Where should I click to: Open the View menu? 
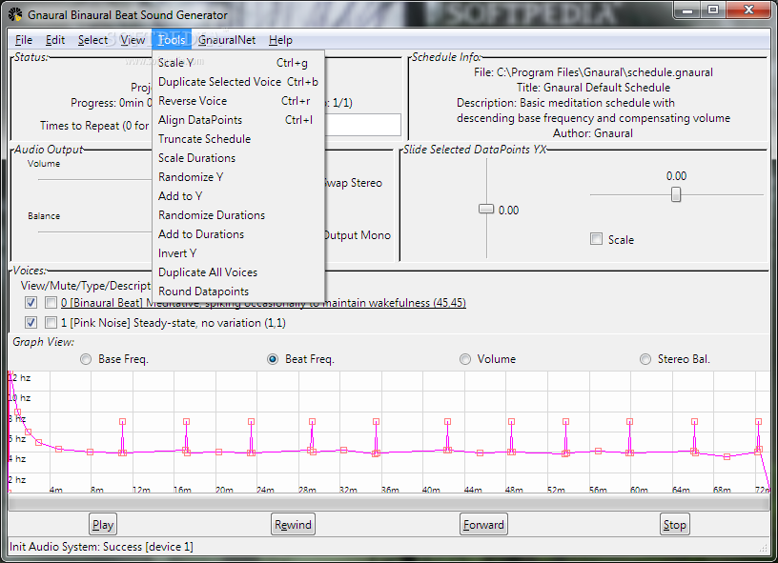tap(133, 40)
